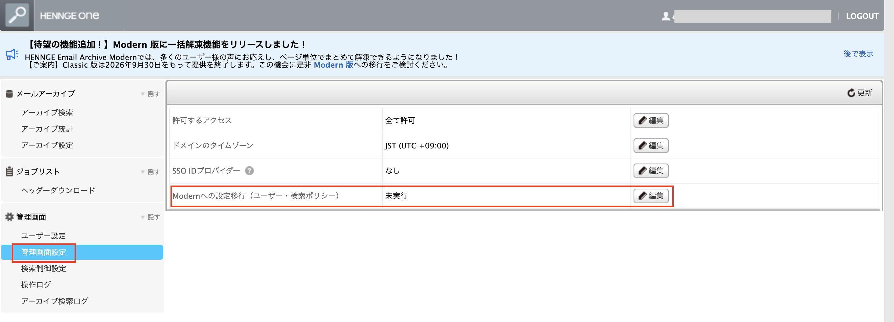Click the user account icon in header
This screenshot has width=894, height=322.
(665, 16)
